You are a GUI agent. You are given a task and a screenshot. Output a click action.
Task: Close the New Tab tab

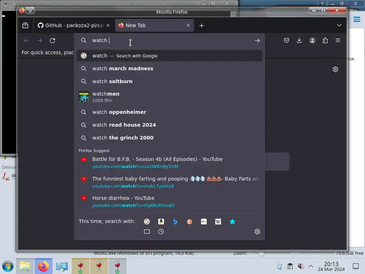tap(188, 25)
